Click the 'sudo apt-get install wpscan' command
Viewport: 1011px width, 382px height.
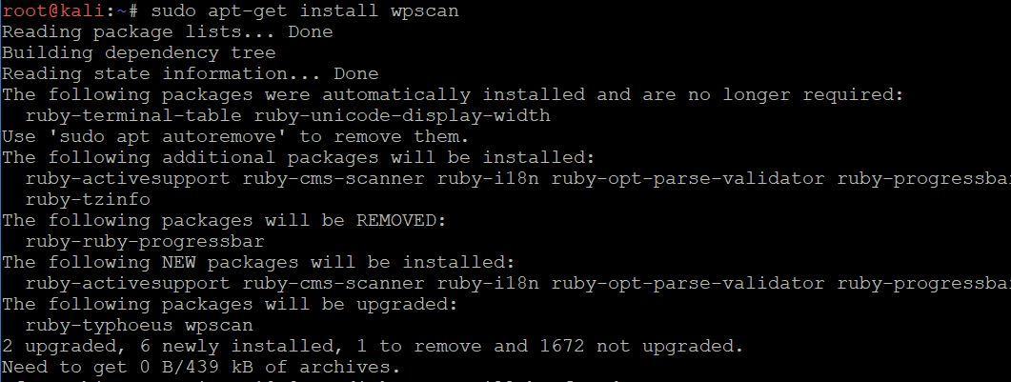point(305,11)
